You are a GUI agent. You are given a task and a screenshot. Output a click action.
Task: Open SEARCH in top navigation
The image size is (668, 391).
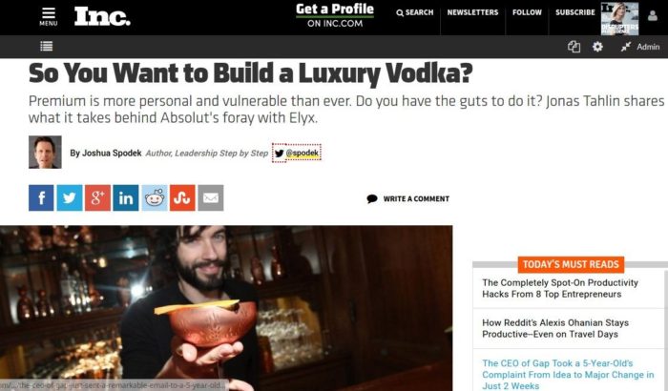(414, 12)
